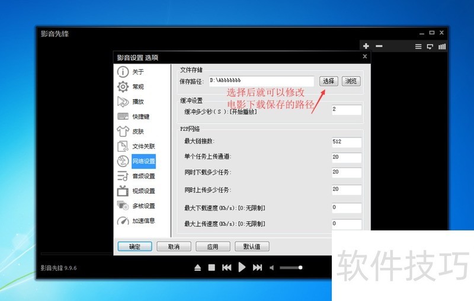Viewport: 474px width, 301px height.
Task: Click the 保存路径 path input field
Action: tap(261, 81)
